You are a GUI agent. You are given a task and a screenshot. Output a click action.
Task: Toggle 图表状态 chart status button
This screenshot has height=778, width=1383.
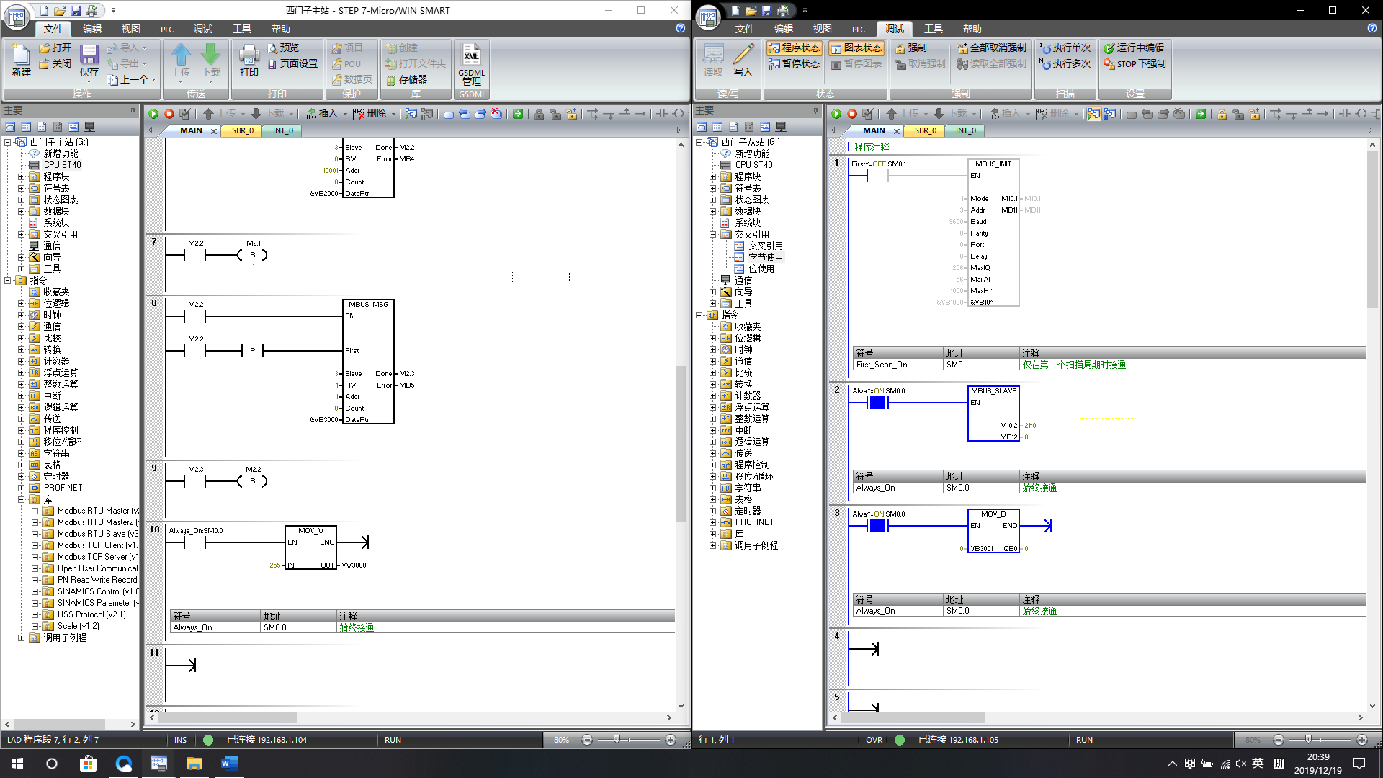click(x=856, y=48)
